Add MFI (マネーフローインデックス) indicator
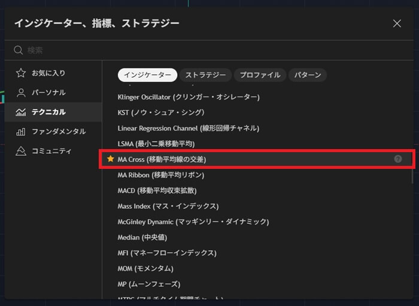Screen dimensions: 419x306 click(x=257, y=253)
